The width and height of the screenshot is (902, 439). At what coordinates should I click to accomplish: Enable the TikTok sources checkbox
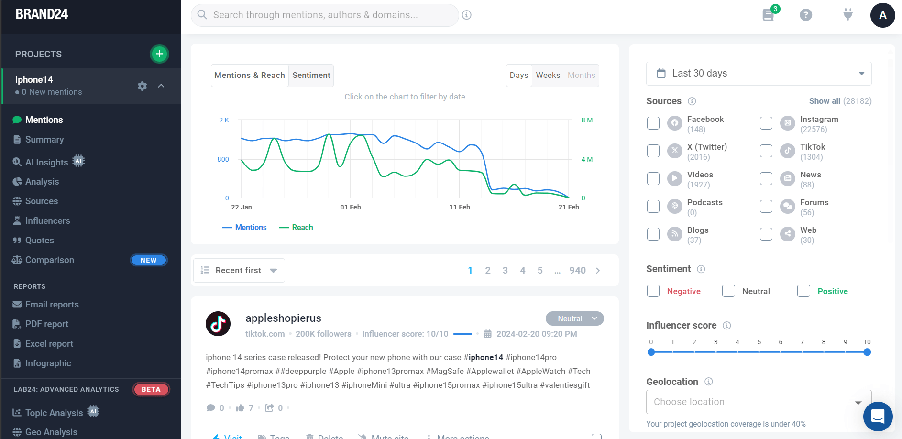tap(766, 151)
